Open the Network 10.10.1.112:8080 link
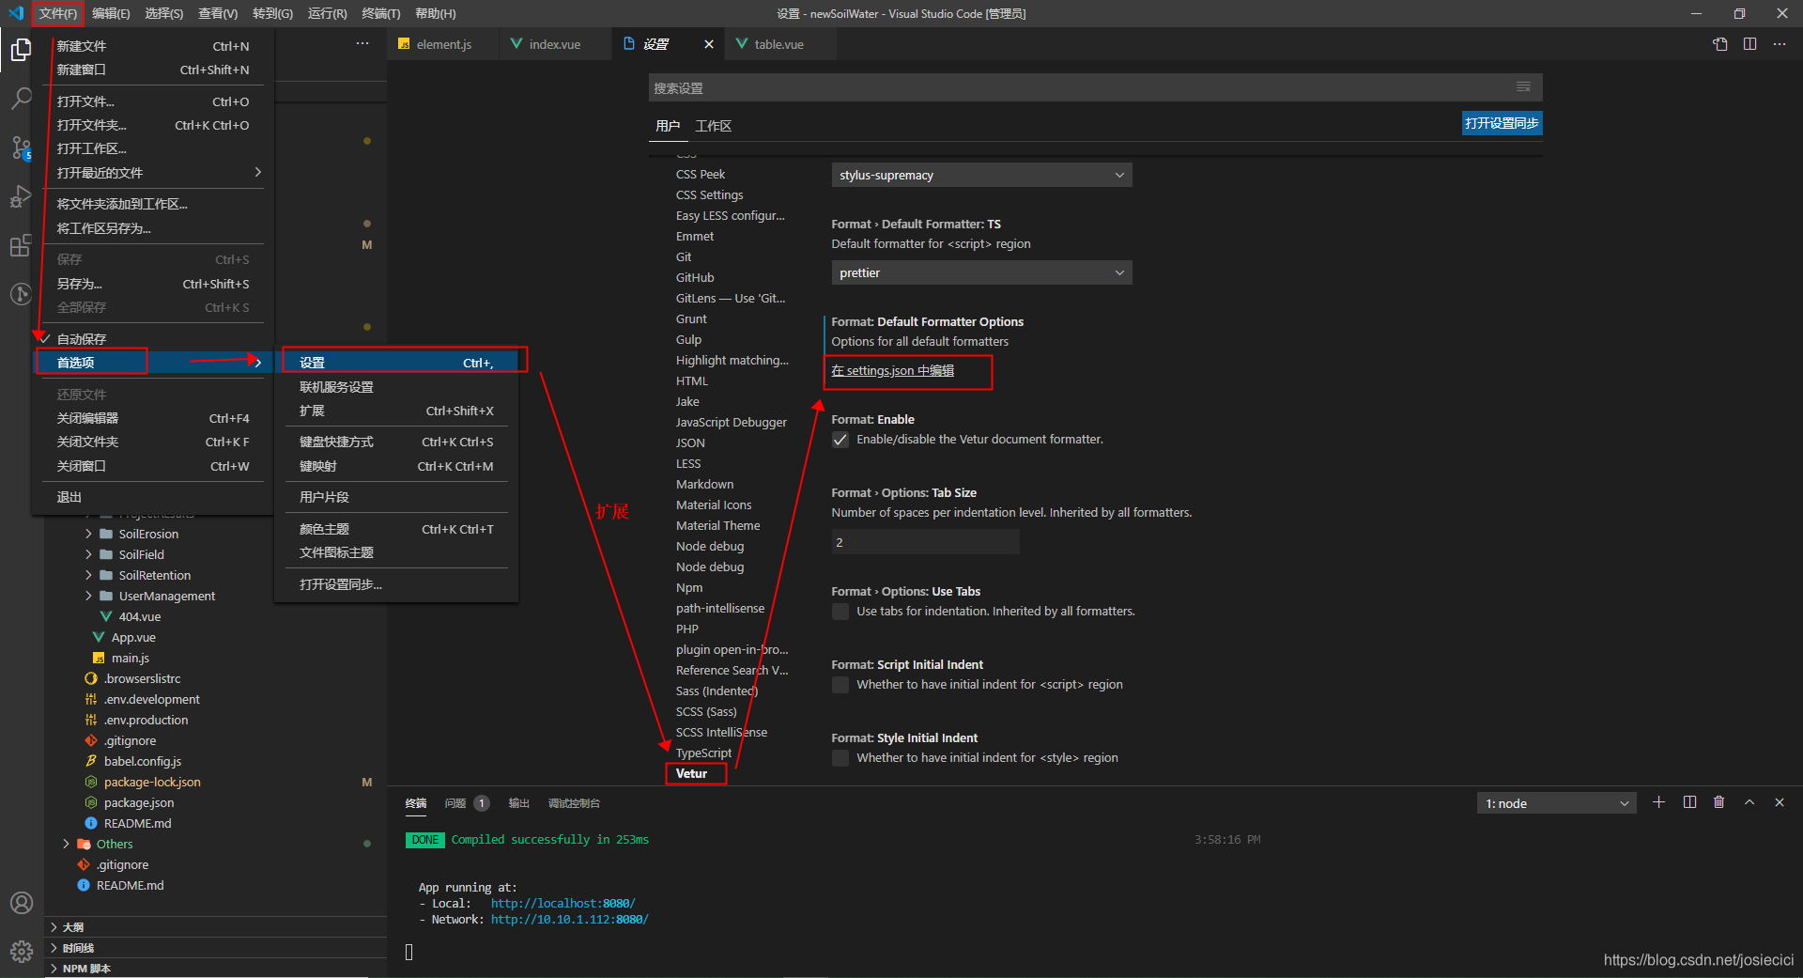Viewport: 1803px width, 978px height. (569, 919)
